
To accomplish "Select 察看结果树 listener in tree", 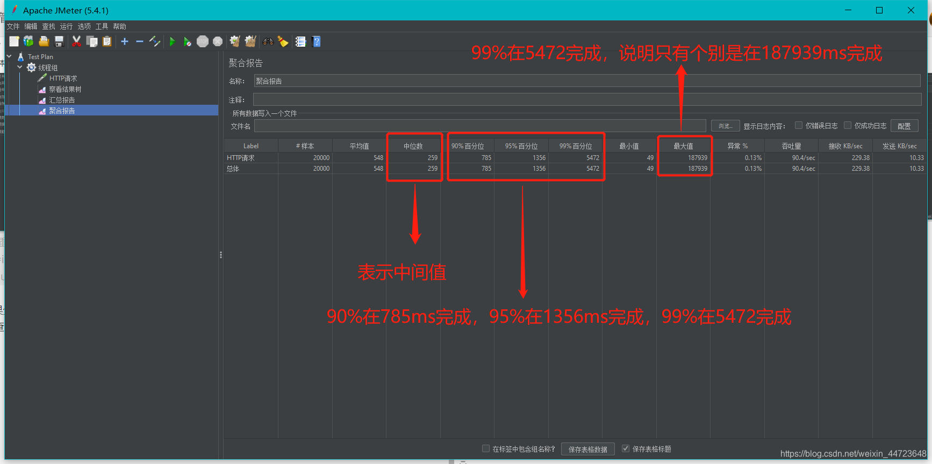I will click(65, 89).
